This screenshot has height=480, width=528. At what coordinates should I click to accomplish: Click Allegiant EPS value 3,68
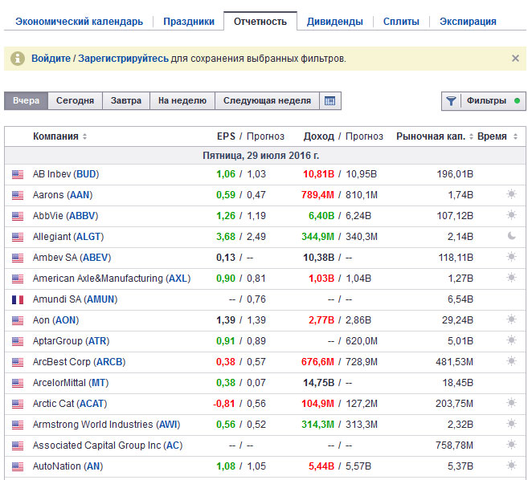226,237
